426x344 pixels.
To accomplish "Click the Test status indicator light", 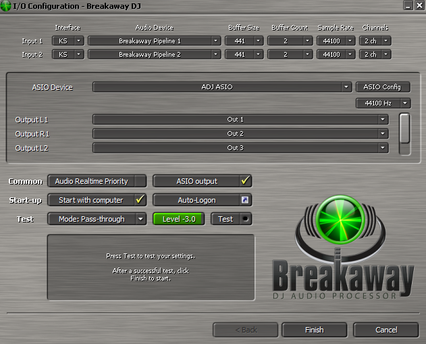I will 245,219.
